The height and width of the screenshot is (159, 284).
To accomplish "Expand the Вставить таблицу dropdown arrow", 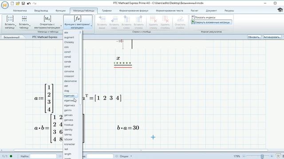I will coord(30,26).
